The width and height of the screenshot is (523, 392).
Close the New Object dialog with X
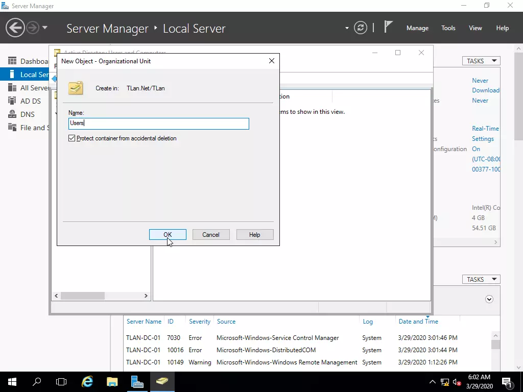tap(272, 61)
